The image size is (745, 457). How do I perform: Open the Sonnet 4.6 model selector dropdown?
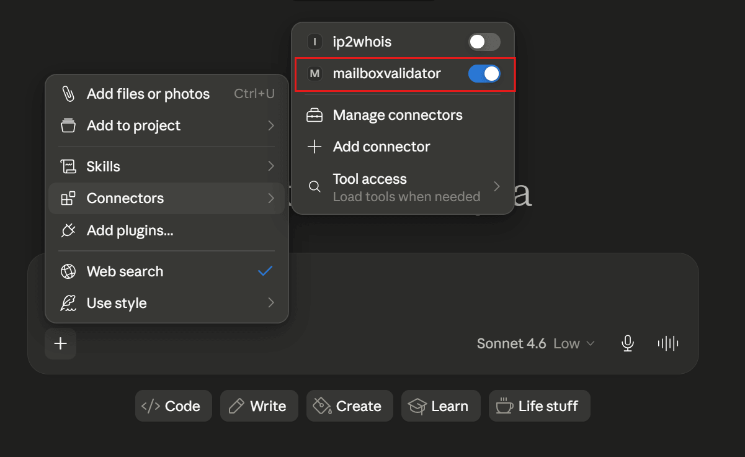tap(536, 343)
